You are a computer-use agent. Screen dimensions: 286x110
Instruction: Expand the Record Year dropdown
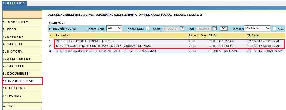(x=114, y=28)
